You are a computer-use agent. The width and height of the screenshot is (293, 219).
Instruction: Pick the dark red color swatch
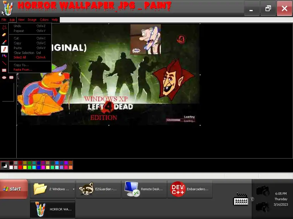(x=20, y=163)
